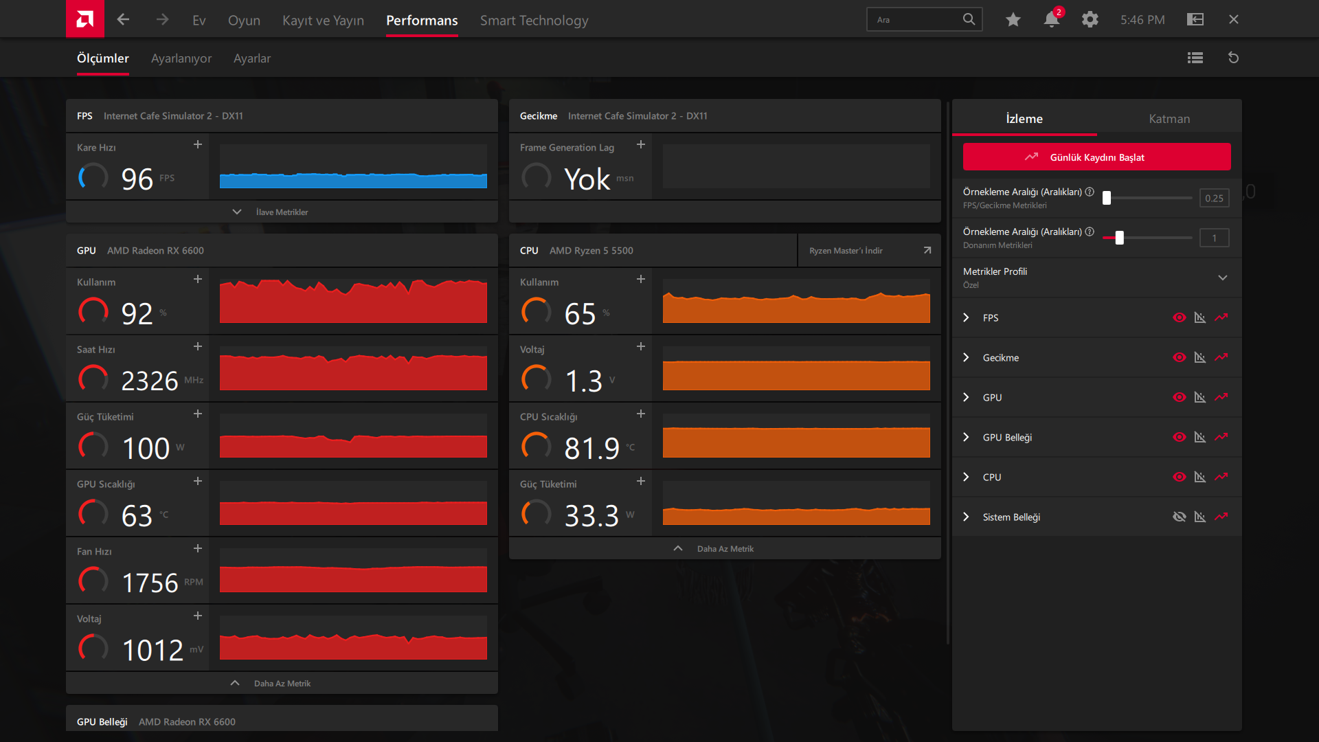The height and width of the screenshot is (742, 1319).
Task: Expand the Gecikme metric group
Action: (x=967, y=357)
